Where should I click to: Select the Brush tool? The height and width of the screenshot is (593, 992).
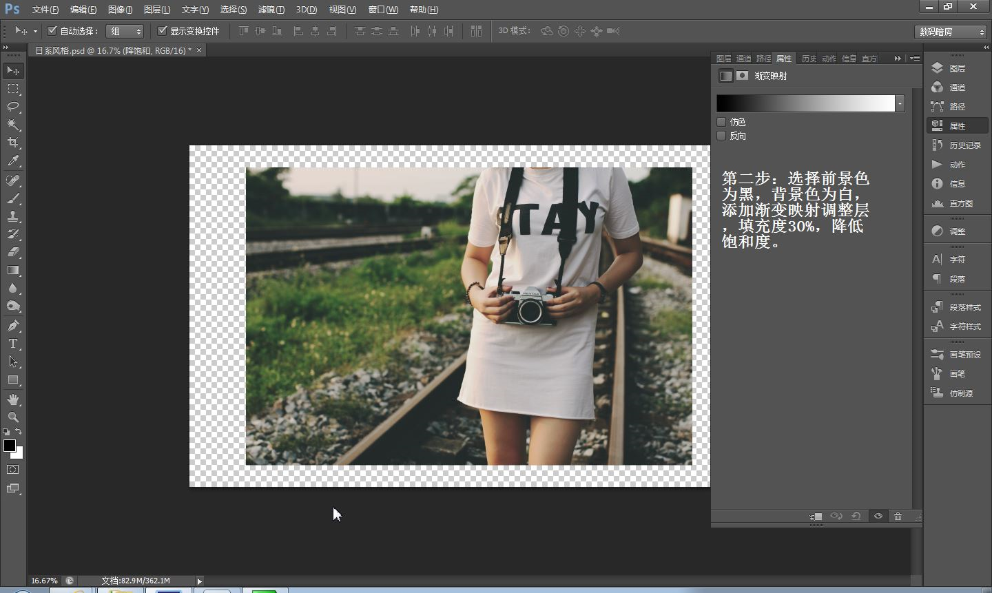13,198
